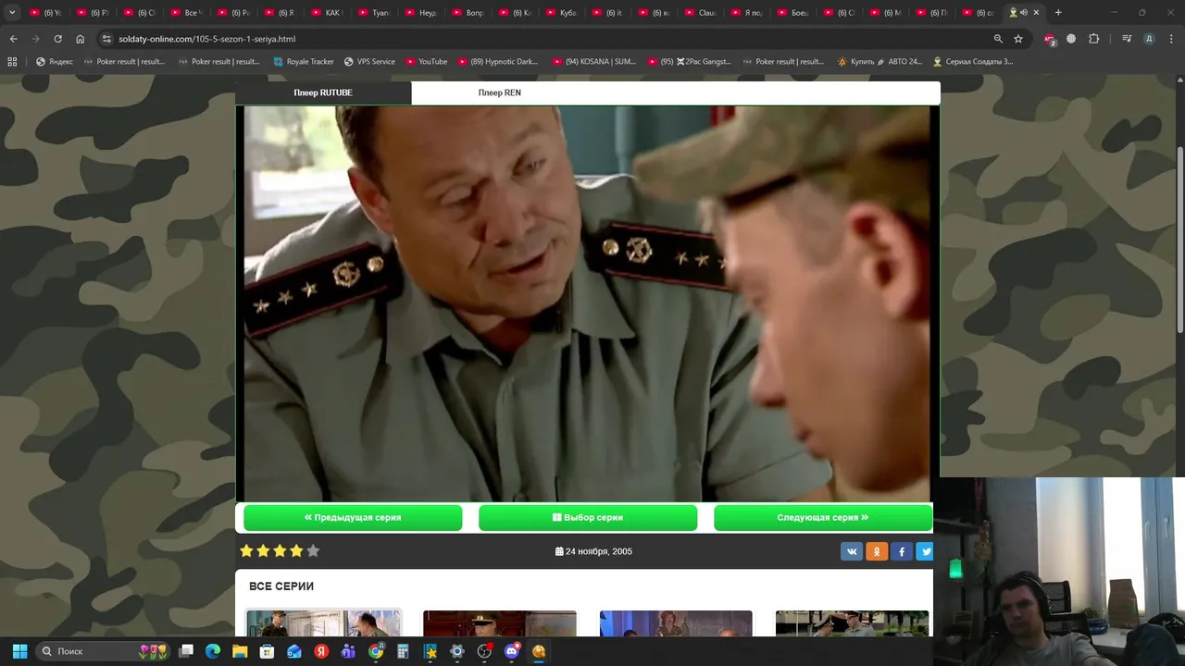Click the site information icon in address bar
This screenshot has height=666, width=1185.
[106, 39]
